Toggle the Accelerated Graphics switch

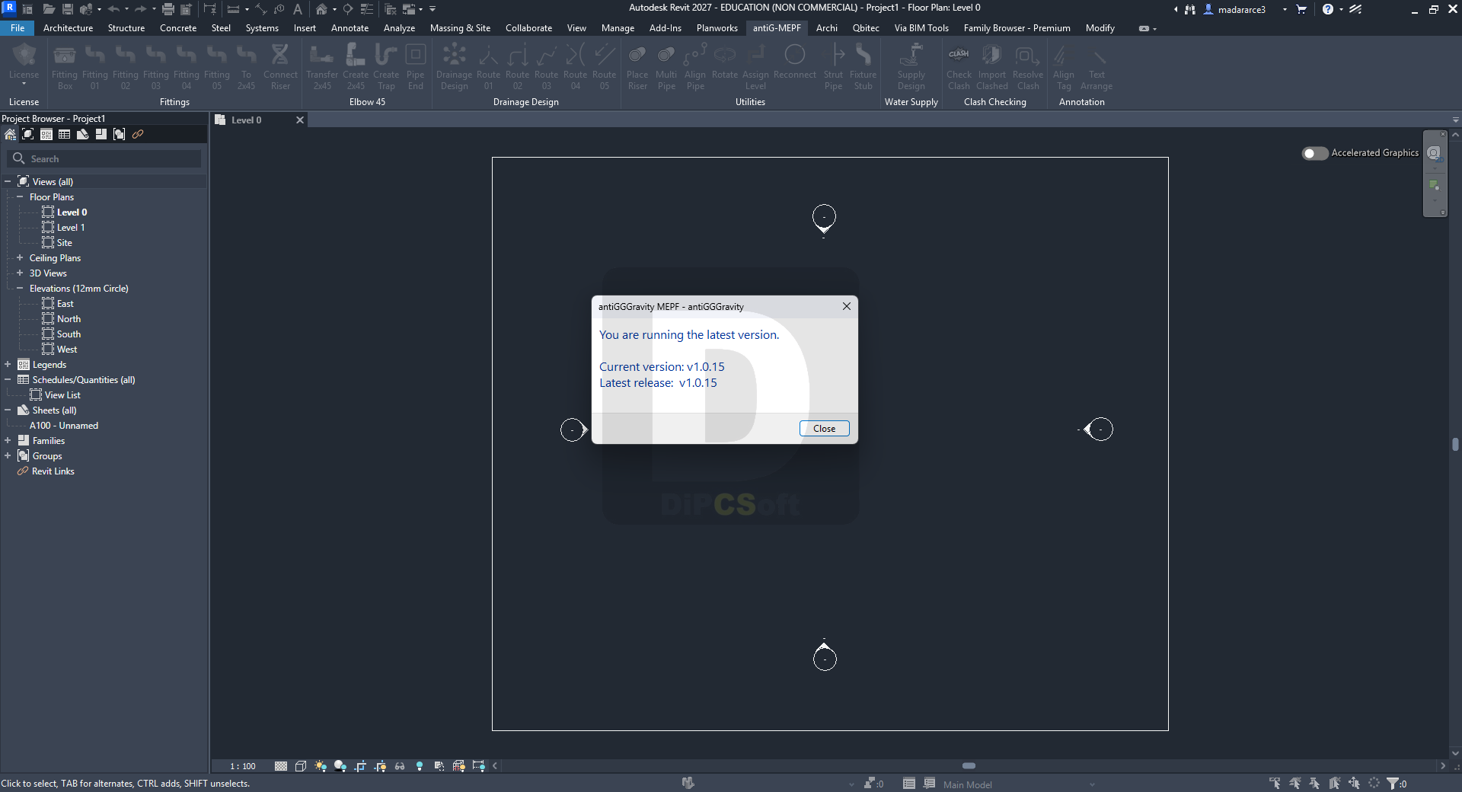(x=1314, y=153)
